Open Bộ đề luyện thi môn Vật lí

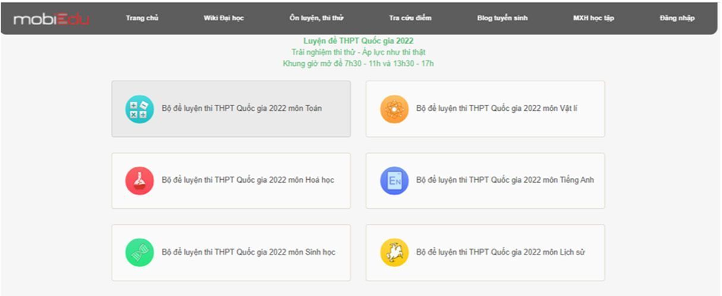click(485, 109)
